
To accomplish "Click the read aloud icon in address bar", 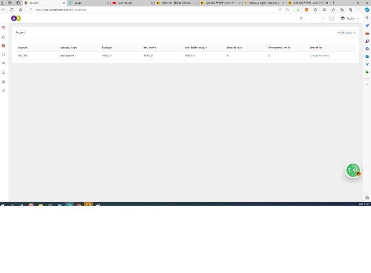I will pos(280,10).
